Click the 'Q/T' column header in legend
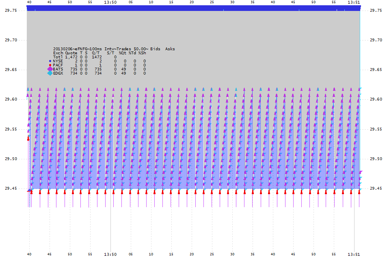This screenshot has width=387, height=257. (x=96, y=53)
